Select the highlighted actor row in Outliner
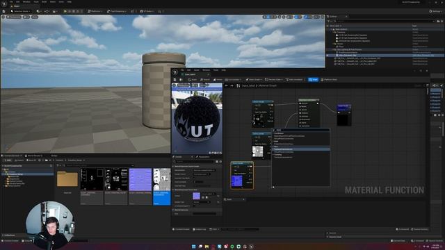Screen dimensions: 445x250 point(385,56)
